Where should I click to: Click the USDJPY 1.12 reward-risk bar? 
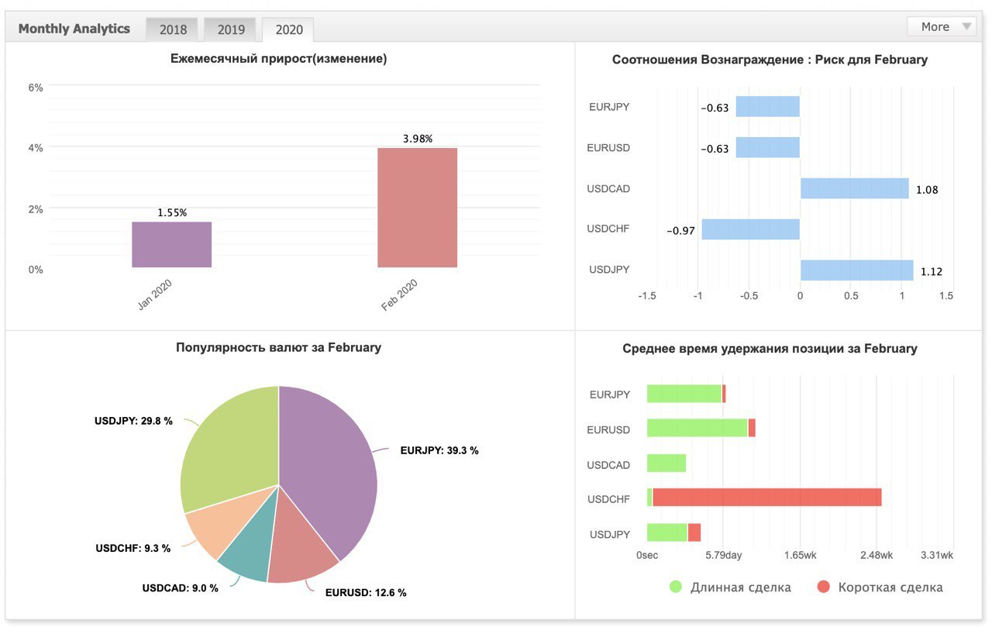(x=857, y=270)
